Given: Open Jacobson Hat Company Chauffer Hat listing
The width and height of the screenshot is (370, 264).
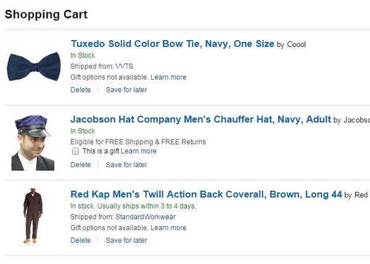Looking at the screenshot, I should (x=200, y=120).
